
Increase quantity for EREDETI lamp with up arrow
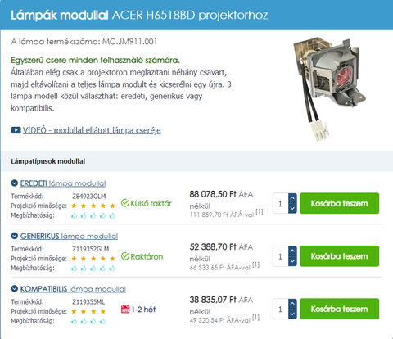click(x=292, y=198)
